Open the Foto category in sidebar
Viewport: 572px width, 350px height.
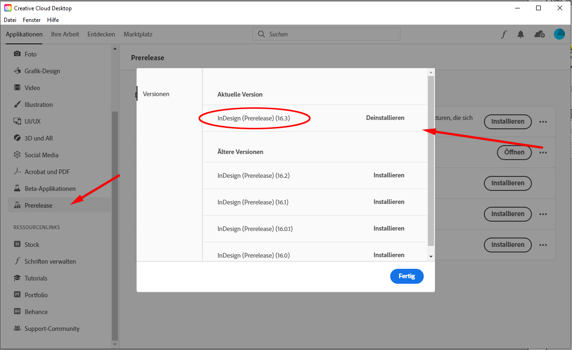pos(31,54)
